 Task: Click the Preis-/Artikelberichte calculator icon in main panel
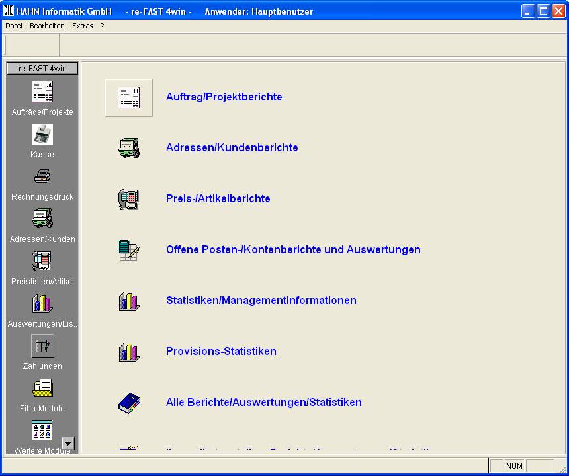[128, 199]
